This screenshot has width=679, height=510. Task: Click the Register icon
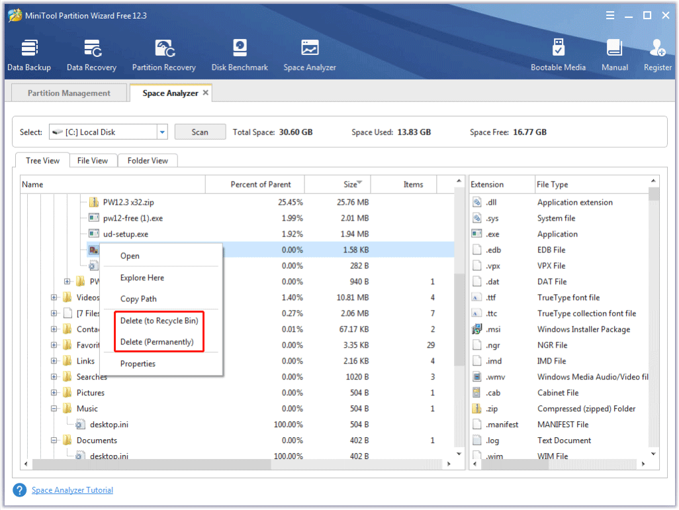[x=657, y=55]
